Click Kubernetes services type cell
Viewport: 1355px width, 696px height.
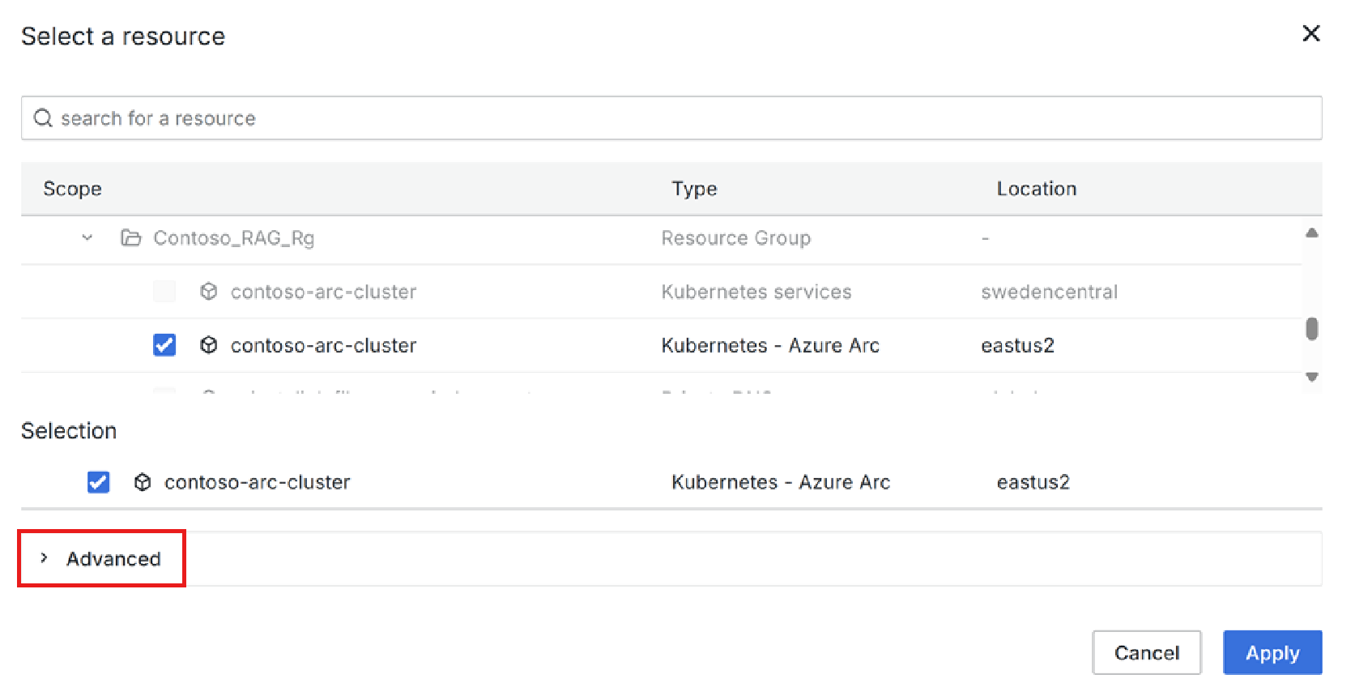tap(756, 292)
